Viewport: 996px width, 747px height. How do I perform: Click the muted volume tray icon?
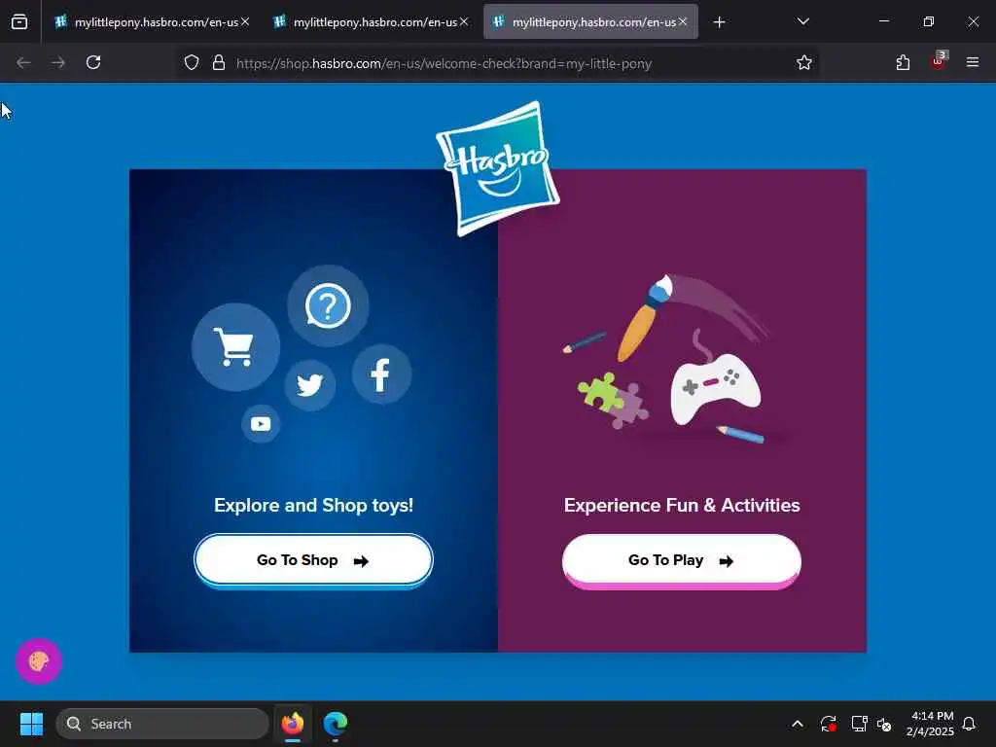[884, 724]
